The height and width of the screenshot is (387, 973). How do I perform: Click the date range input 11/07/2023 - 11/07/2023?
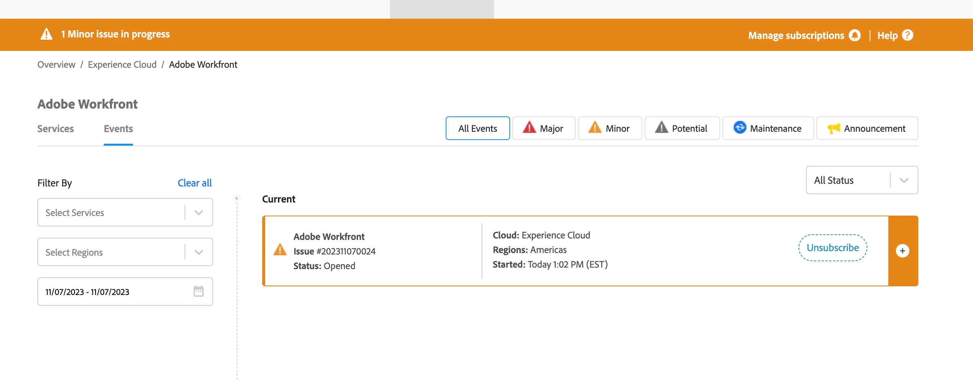[125, 292]
